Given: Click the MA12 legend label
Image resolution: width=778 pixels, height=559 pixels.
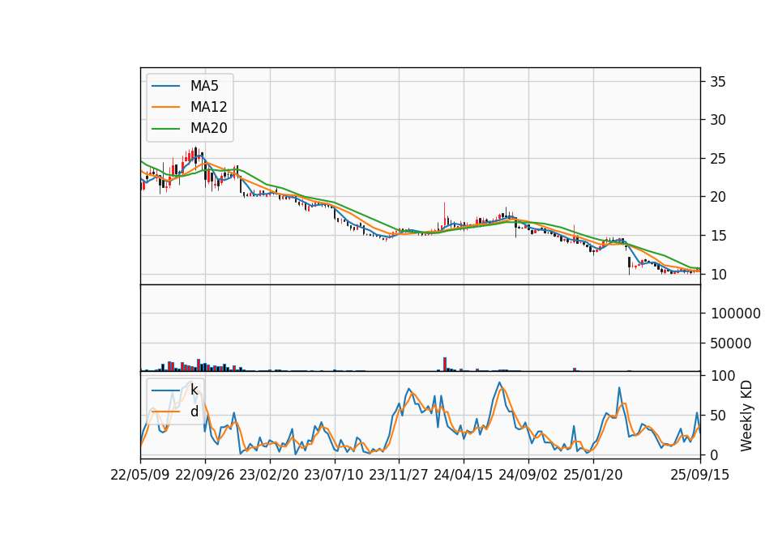Looking at the screenshot, I should click(208, 107).
